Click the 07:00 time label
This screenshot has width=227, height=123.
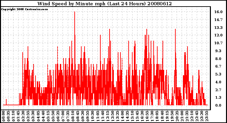click(63, 116)
